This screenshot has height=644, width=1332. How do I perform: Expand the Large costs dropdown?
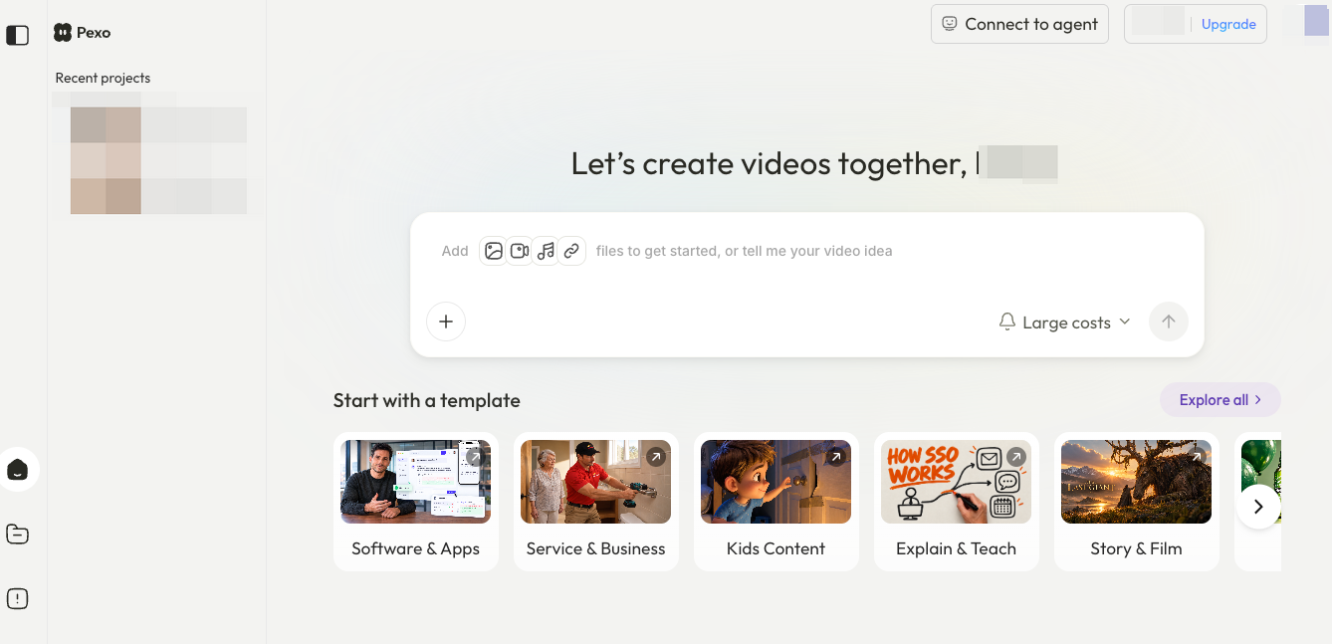[x=1065, y=322]
